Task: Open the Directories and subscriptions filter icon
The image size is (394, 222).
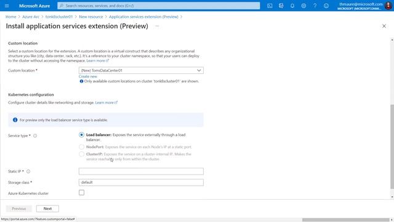Action: (281, 6)
